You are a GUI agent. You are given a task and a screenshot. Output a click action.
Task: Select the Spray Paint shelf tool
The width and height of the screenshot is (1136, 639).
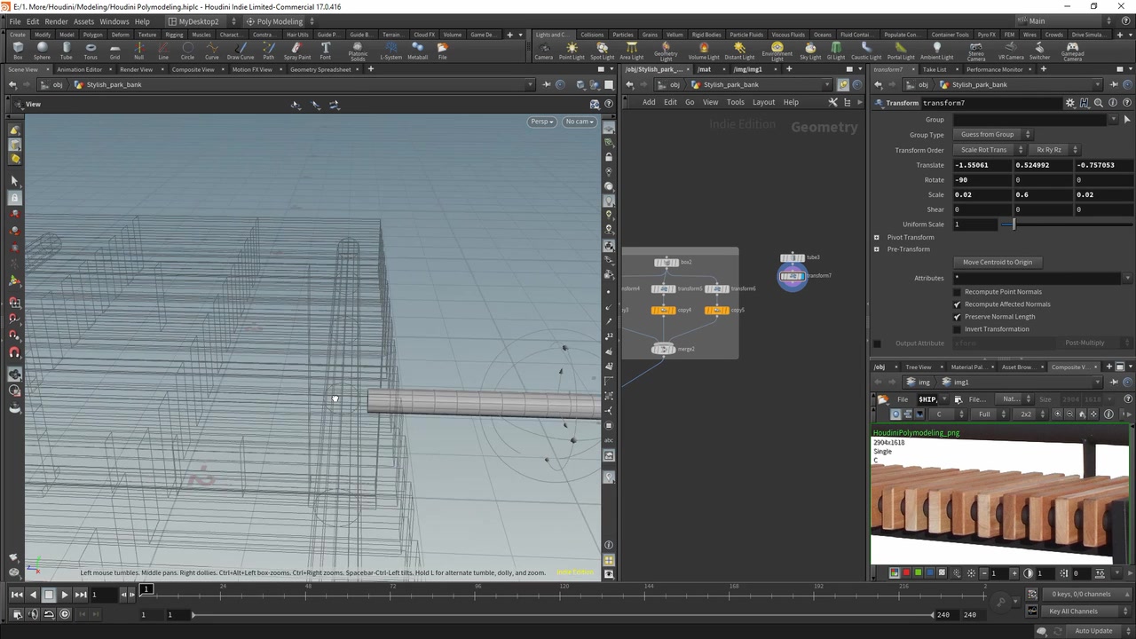coord(297,51)
